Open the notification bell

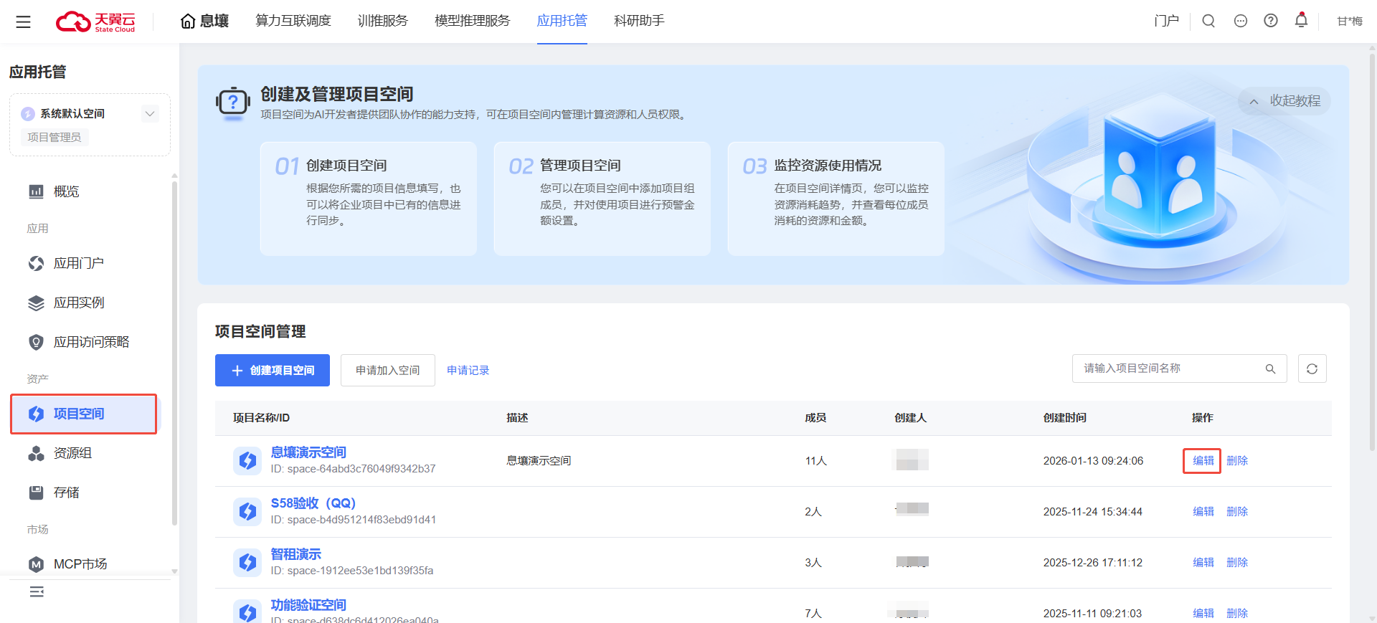pos(1301,21)
